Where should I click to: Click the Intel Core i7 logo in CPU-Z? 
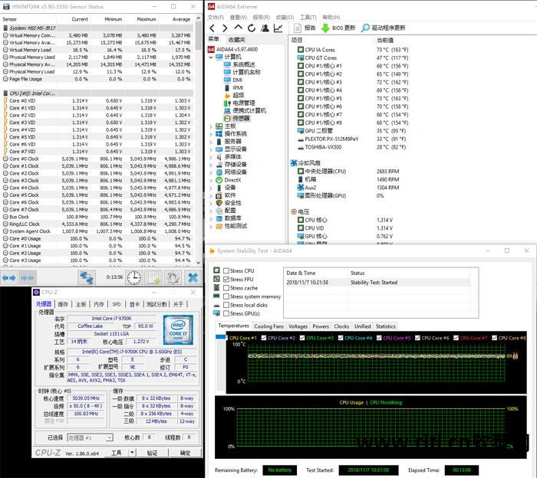(178, 329)
